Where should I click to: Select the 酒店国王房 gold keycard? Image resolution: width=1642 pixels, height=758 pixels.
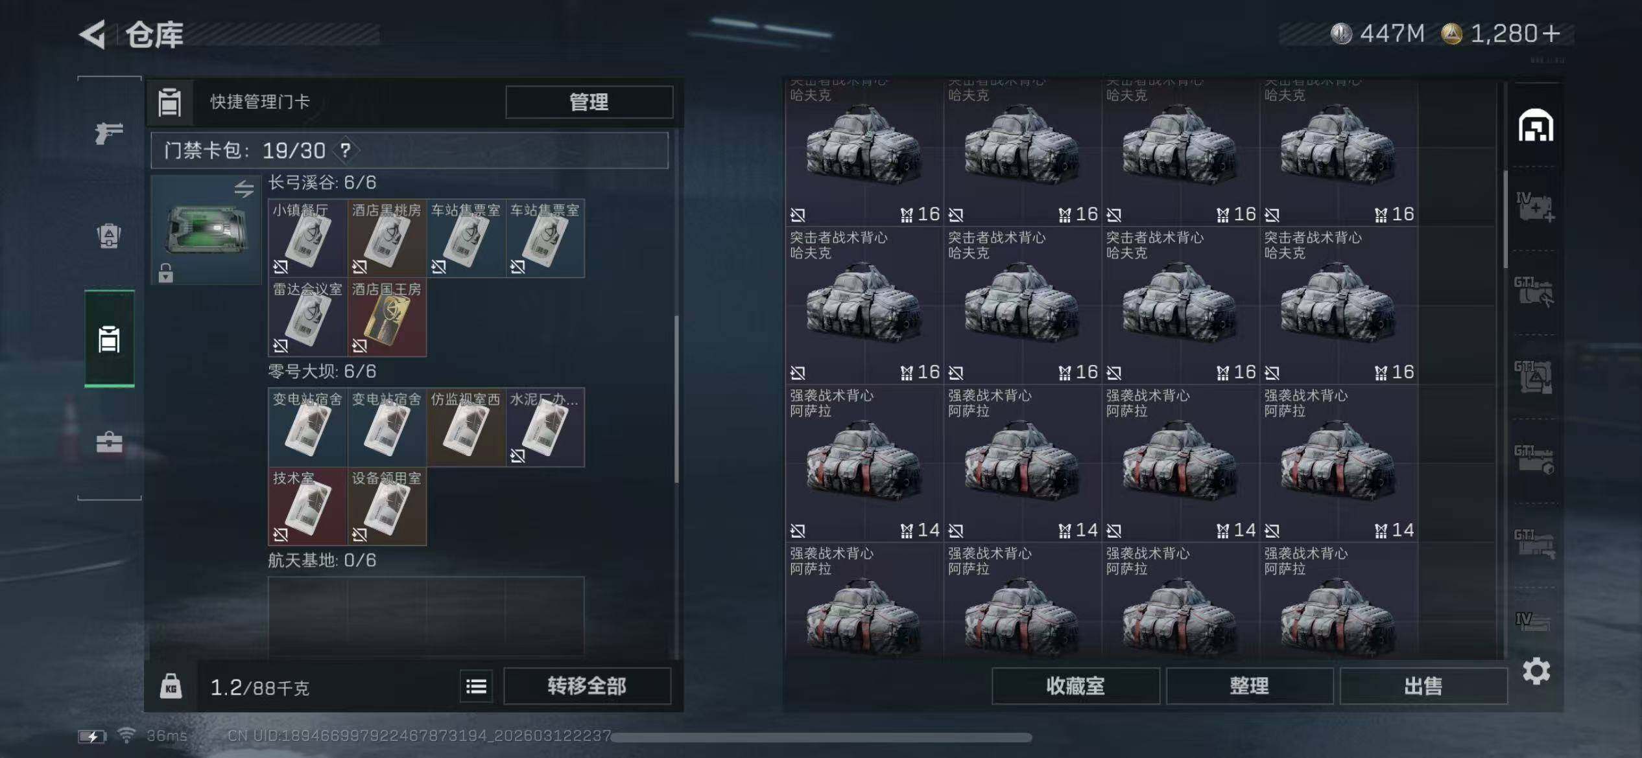point(387,317)
